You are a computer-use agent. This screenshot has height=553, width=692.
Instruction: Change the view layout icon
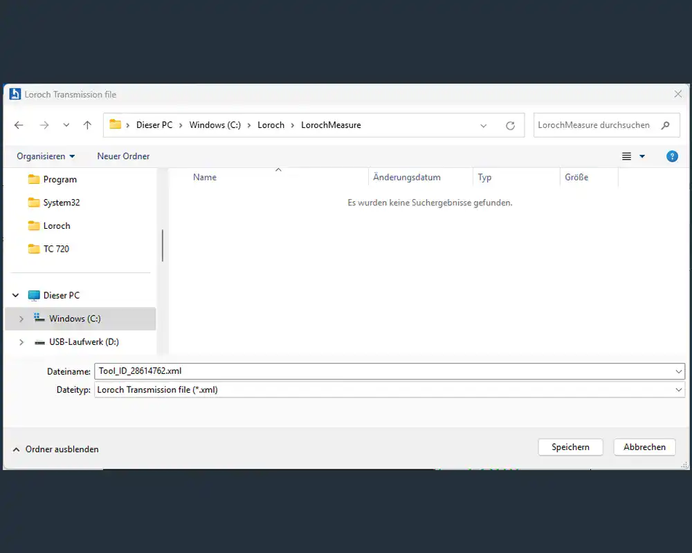pos(627,156)
